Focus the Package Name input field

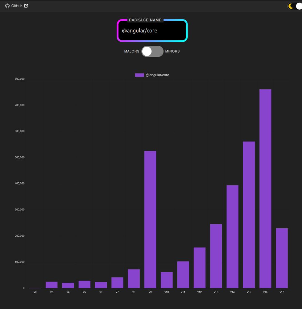click(x=152, y=31)
